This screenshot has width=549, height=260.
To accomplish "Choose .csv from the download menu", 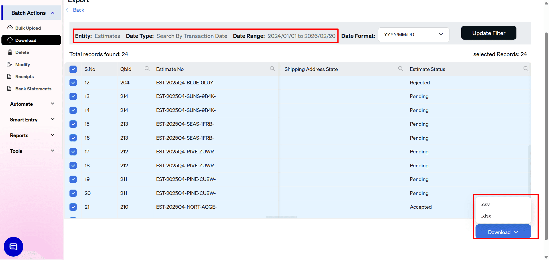I will point(485,204).
